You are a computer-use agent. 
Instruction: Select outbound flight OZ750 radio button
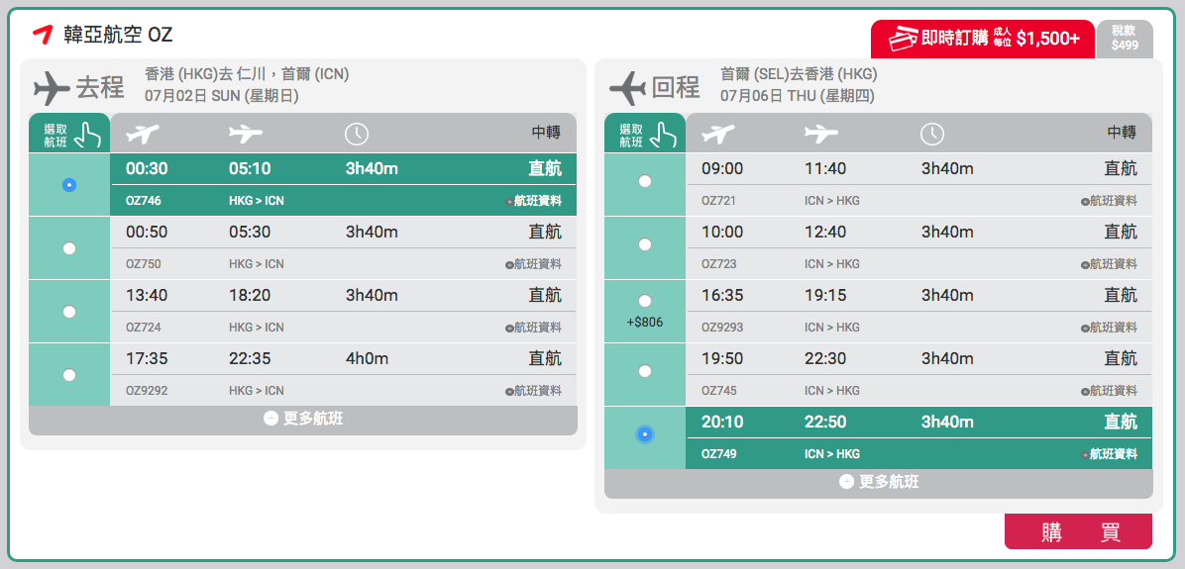tap(69, 248)
